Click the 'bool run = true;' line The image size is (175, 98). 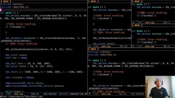pos(16,58)
